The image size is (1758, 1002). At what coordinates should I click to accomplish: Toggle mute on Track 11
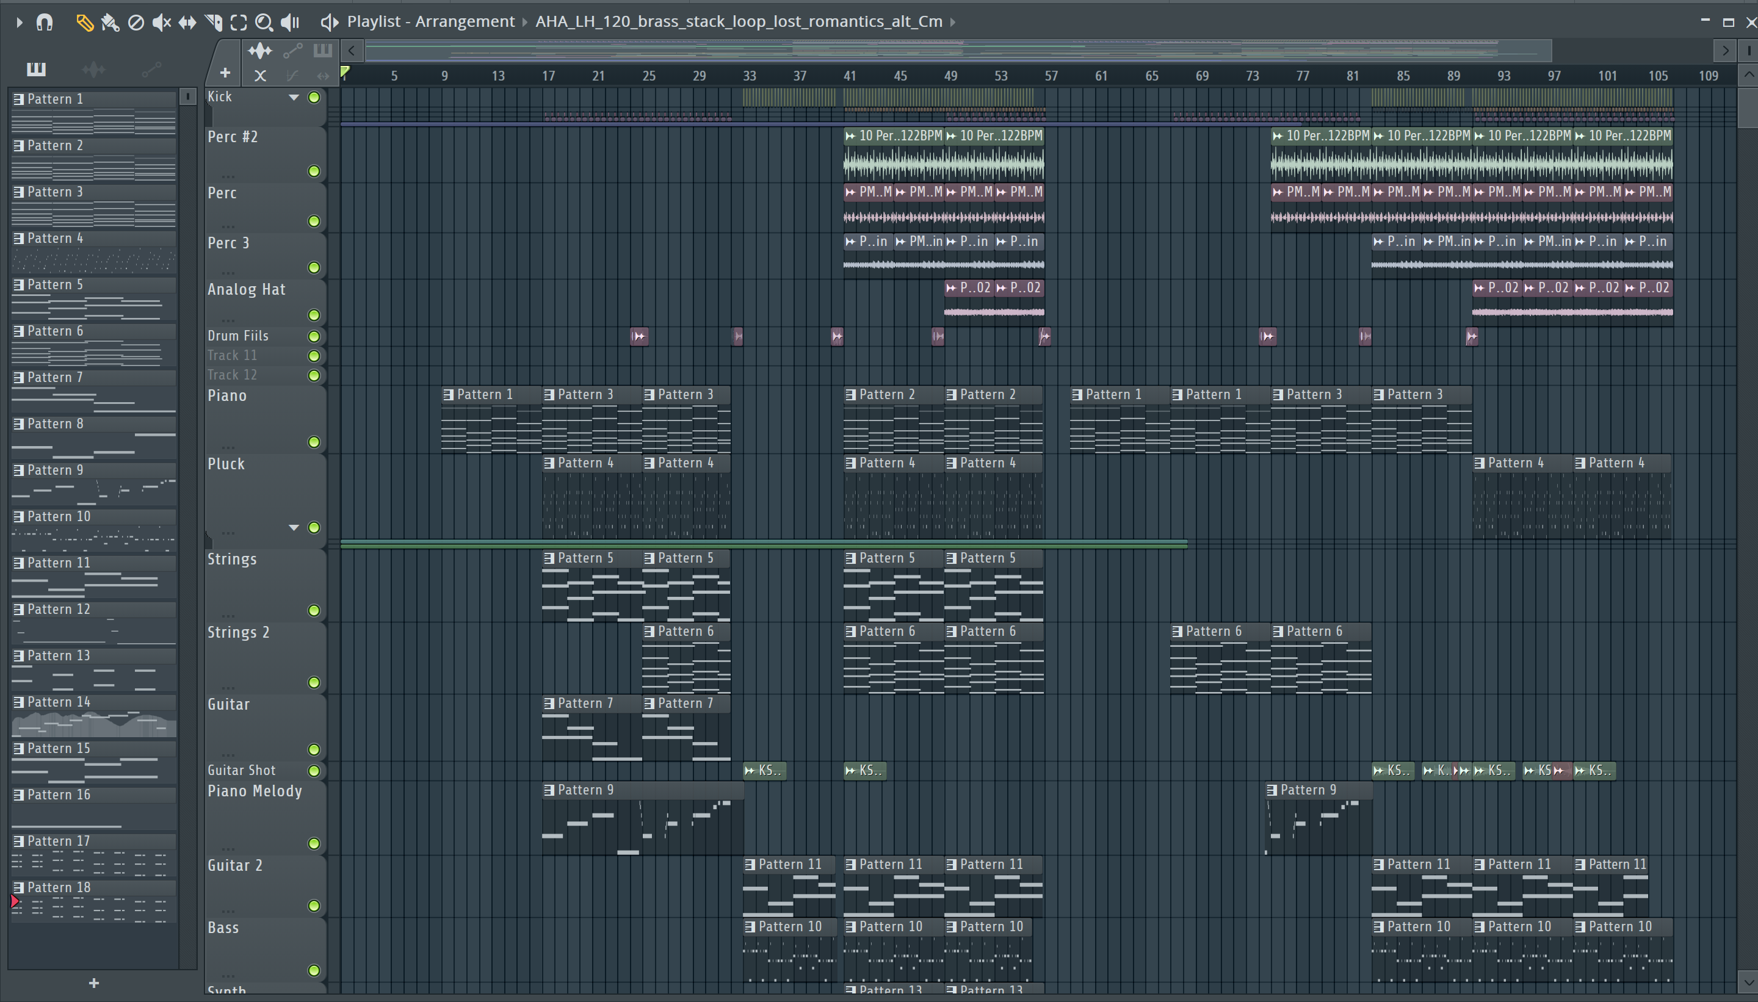click(314, 356)
